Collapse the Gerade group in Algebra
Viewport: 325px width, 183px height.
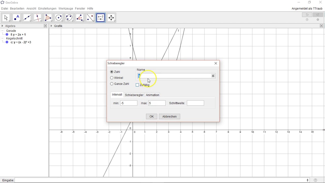2,31
